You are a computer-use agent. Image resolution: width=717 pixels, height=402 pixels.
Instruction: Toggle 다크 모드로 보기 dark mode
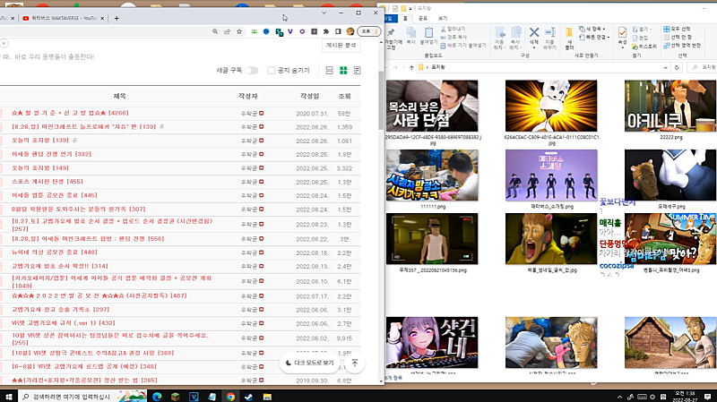(307, 363)
